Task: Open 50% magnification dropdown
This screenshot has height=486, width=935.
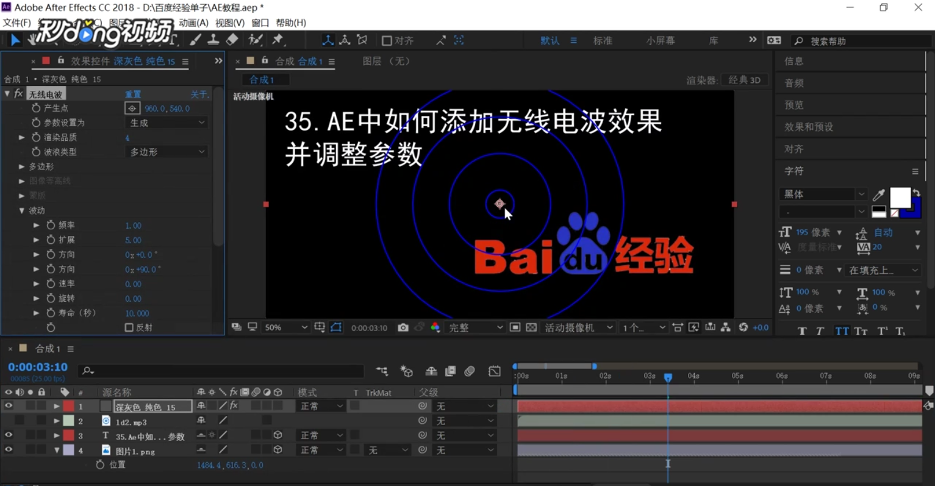Action: point(285,327)
